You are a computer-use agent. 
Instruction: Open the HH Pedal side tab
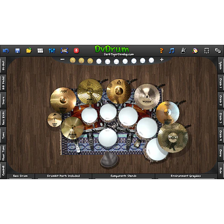click(x=3, y=83)
